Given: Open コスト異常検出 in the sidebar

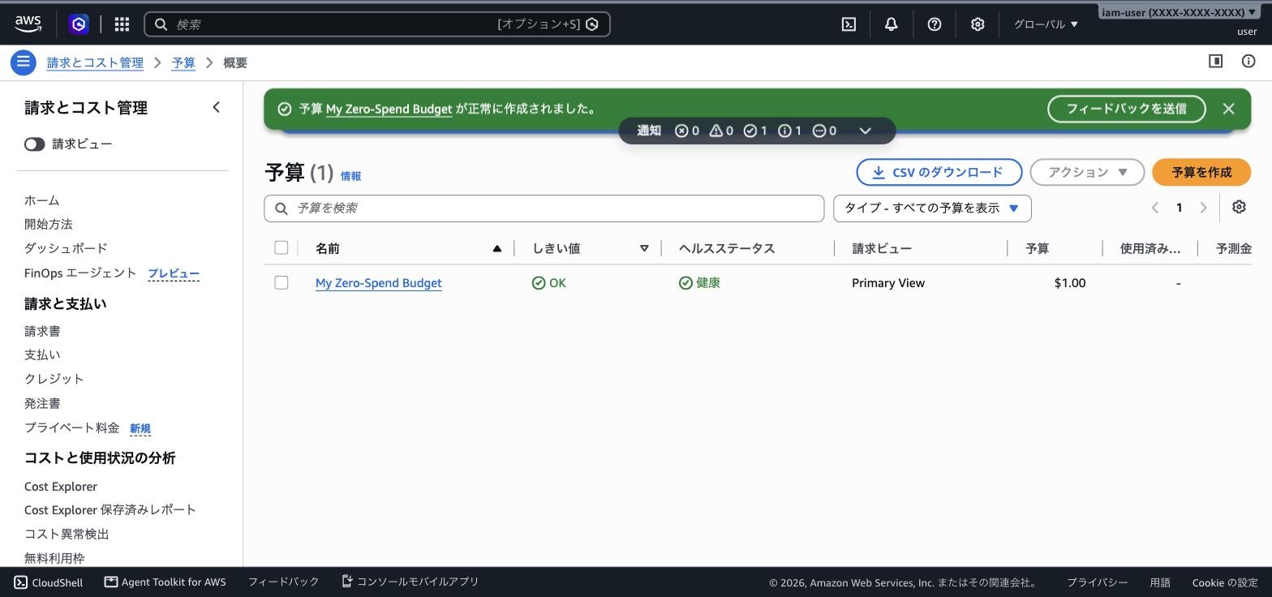Looking at the screenshot, I should [x=67, y=534].
